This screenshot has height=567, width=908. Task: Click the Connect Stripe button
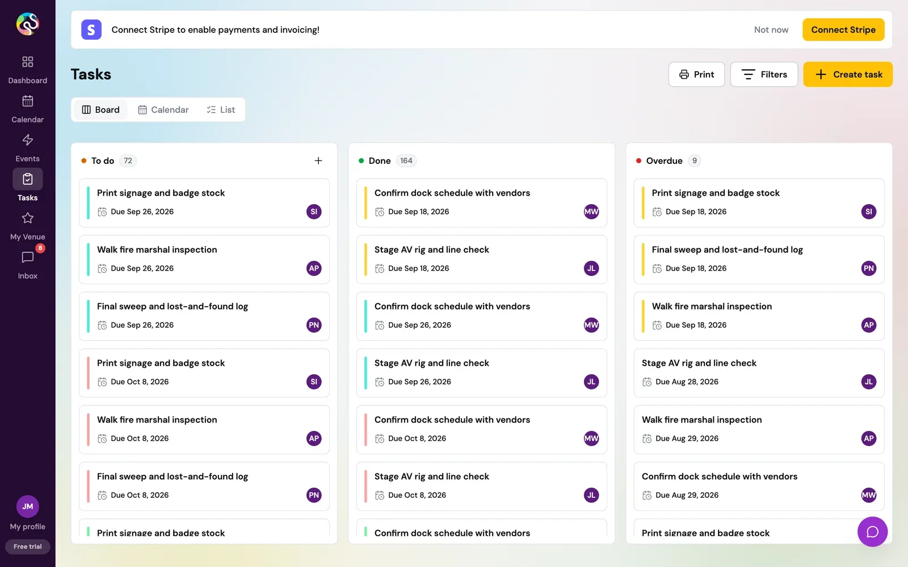843,29
